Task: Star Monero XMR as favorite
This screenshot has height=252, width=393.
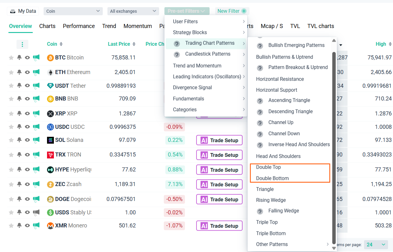Action: tap(11, 226)
